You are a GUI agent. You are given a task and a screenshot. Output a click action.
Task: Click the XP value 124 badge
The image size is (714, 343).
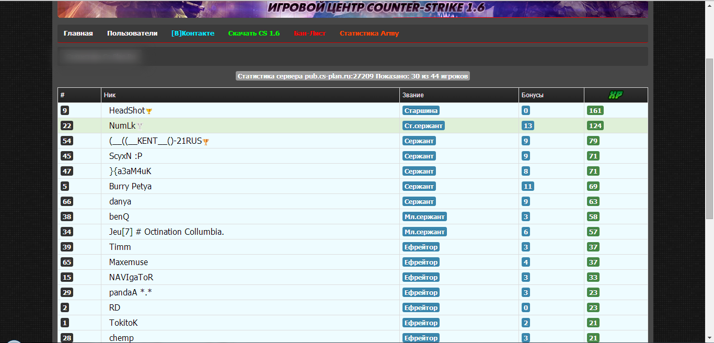[595, 126]
